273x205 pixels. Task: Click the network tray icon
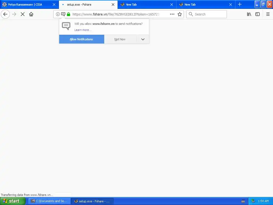point(253,201)
